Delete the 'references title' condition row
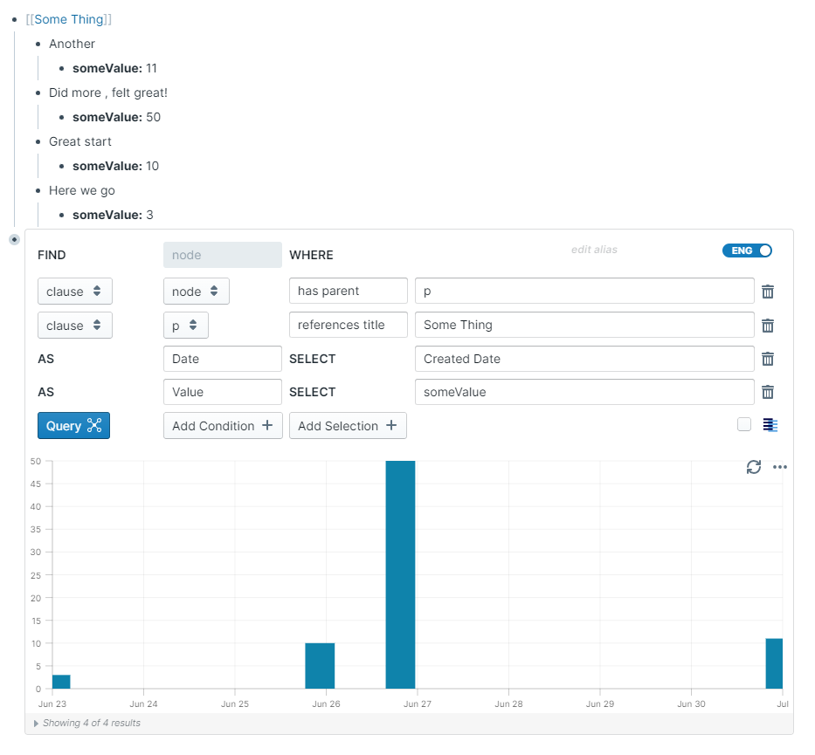This screenshot has height=755, width=815. tap(768, 326)
